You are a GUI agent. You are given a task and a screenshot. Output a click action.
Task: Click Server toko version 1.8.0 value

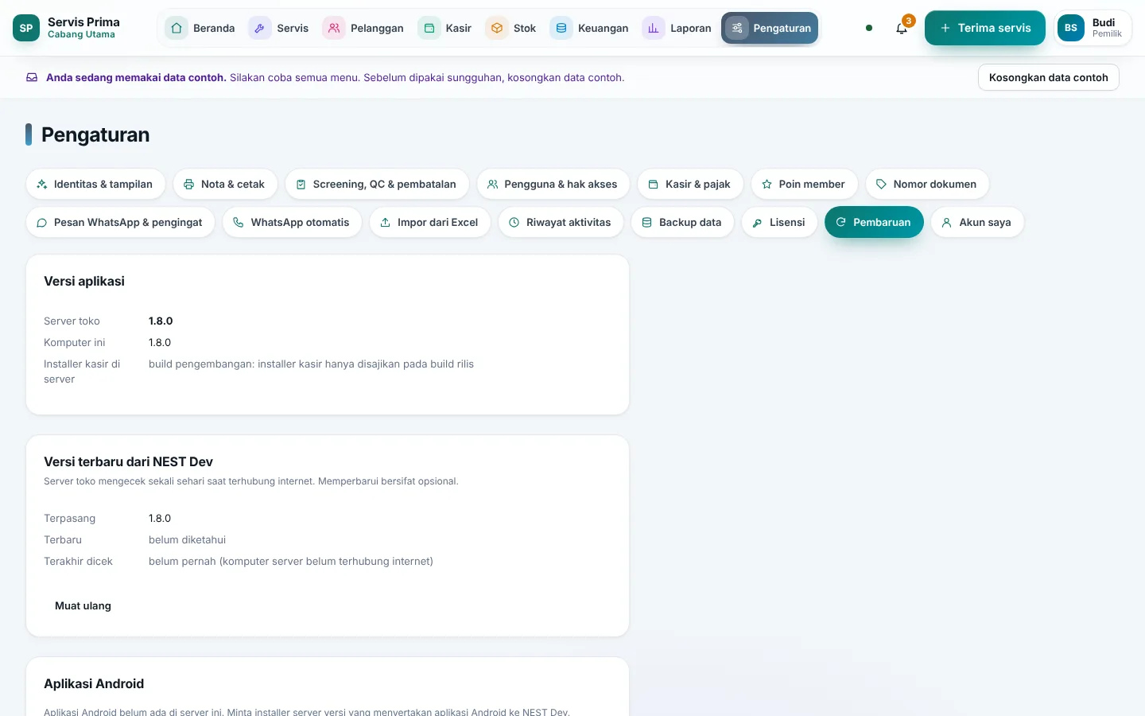pyautogui.click(x=161, y=321)
